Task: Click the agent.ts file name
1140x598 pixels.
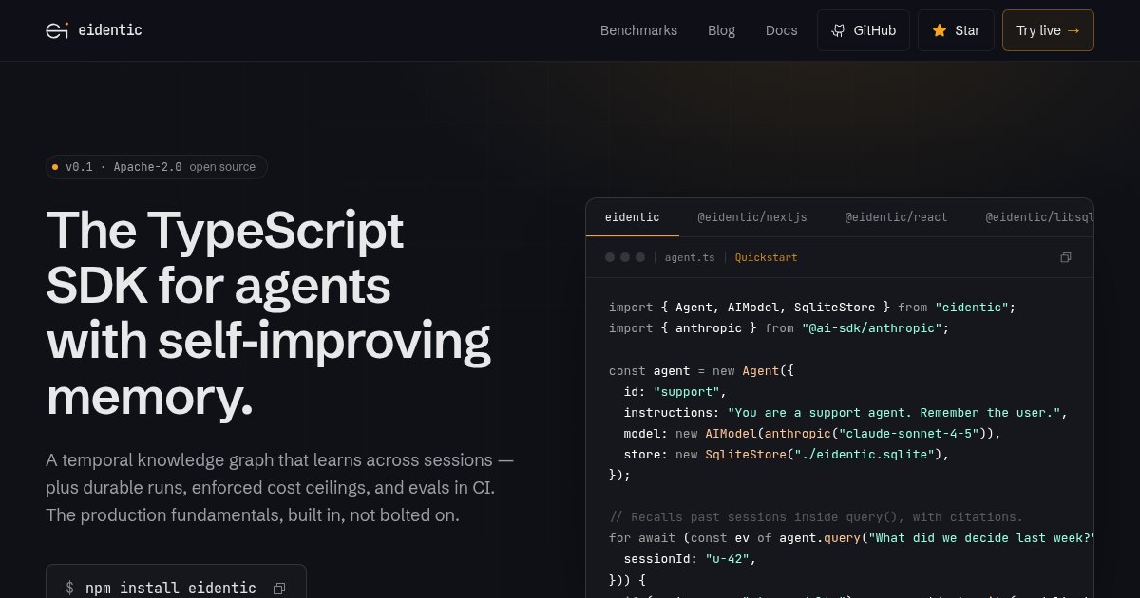Action: point(690,257)
